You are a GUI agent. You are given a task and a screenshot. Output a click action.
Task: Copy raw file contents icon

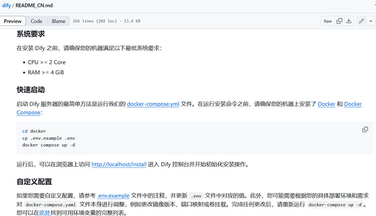[339, 21]
